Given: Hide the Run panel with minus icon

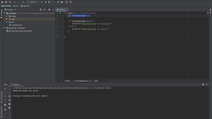Looking at the screenshot, I should click(x=207, y=85).
